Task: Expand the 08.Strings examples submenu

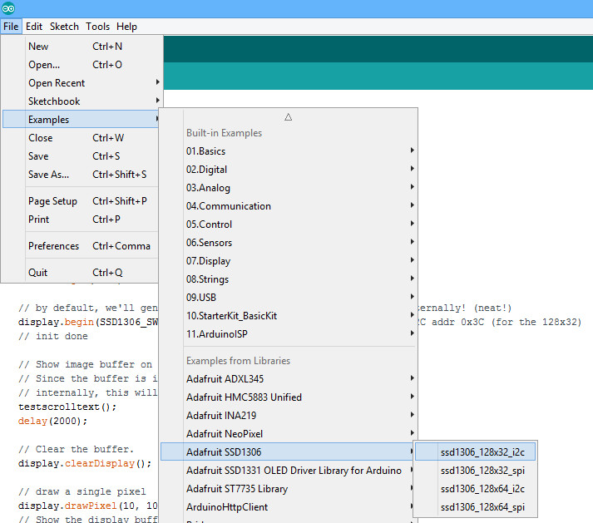Action: (289, 279)
